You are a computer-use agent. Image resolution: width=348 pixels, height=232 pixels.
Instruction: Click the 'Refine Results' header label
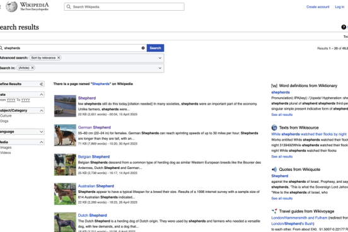click(11, 84)
